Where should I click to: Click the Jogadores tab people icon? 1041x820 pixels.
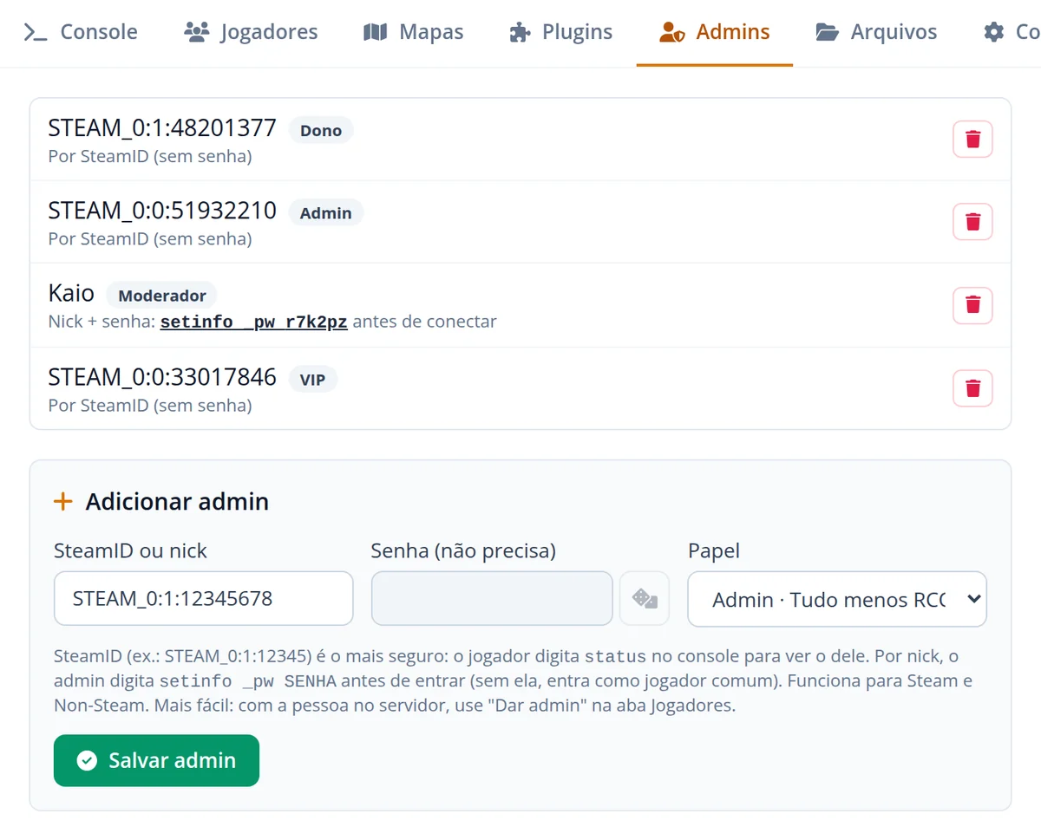point(197,33)
